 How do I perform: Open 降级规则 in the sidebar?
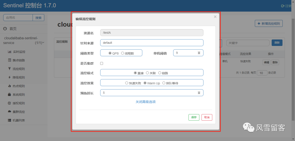[x=19, y=78]
